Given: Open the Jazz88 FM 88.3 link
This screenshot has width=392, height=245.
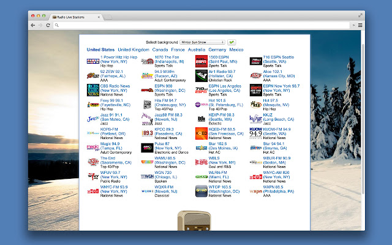Looking at the screenshot, I should click(x=168, y=117).
